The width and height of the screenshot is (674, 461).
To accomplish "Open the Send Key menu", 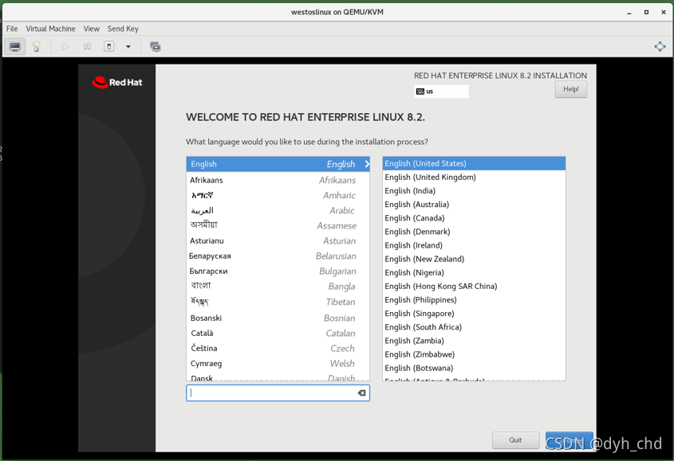I will [x=123, y=29].
